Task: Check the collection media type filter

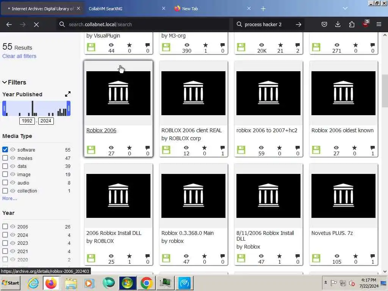Action: (x=5, y=191)
